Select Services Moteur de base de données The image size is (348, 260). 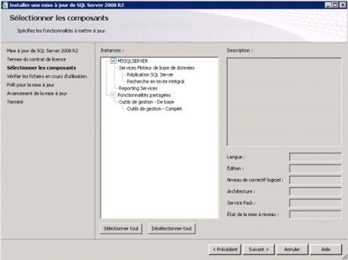pyautogui.click(x=157, y=68)
